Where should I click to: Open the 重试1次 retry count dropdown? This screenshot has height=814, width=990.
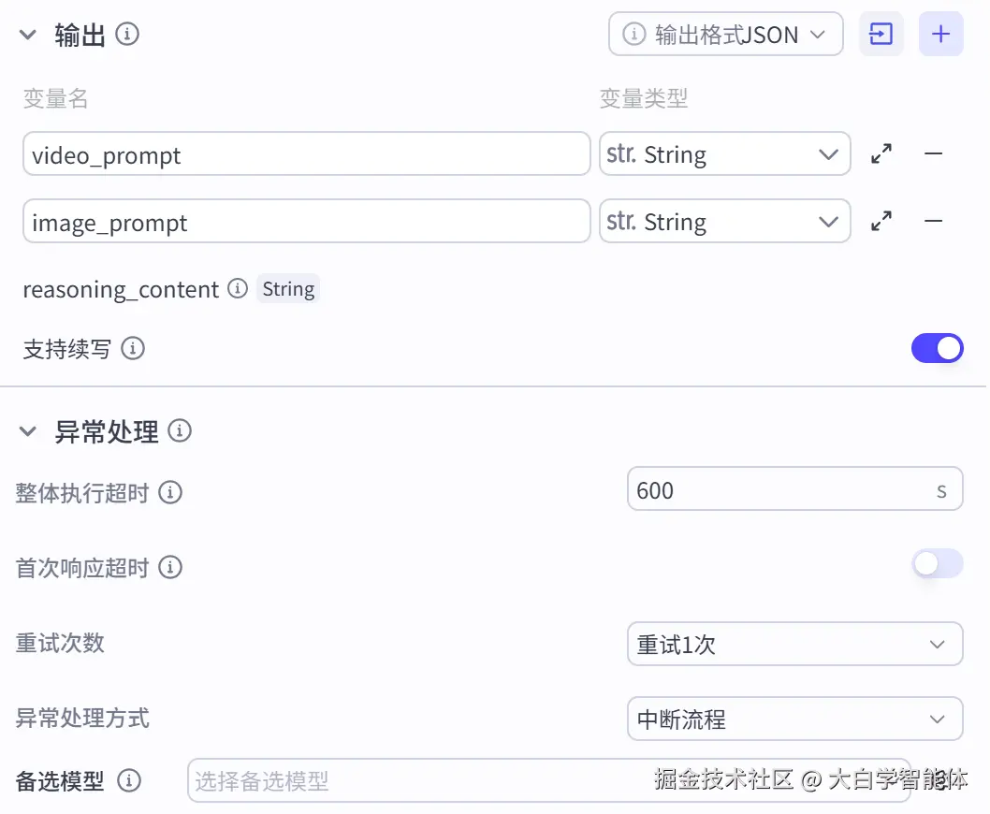tap(793, 644)
